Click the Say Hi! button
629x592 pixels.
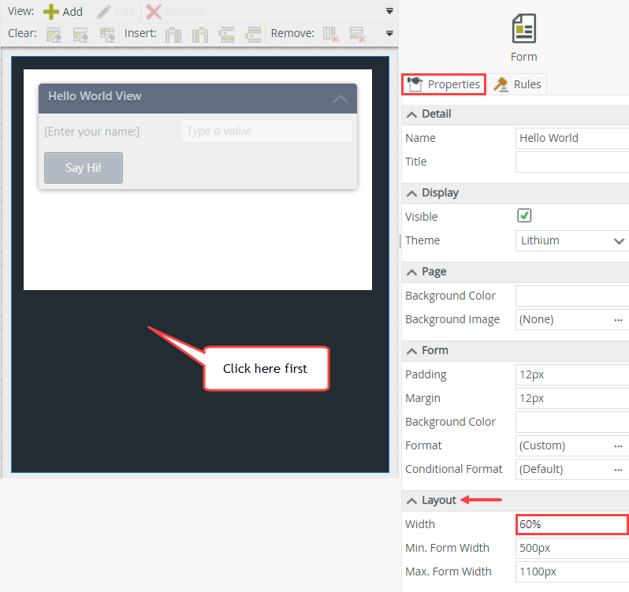pyautogui.click(x=84, y=168)
